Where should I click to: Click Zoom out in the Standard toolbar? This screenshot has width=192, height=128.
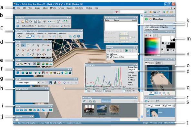coord(53,26)
